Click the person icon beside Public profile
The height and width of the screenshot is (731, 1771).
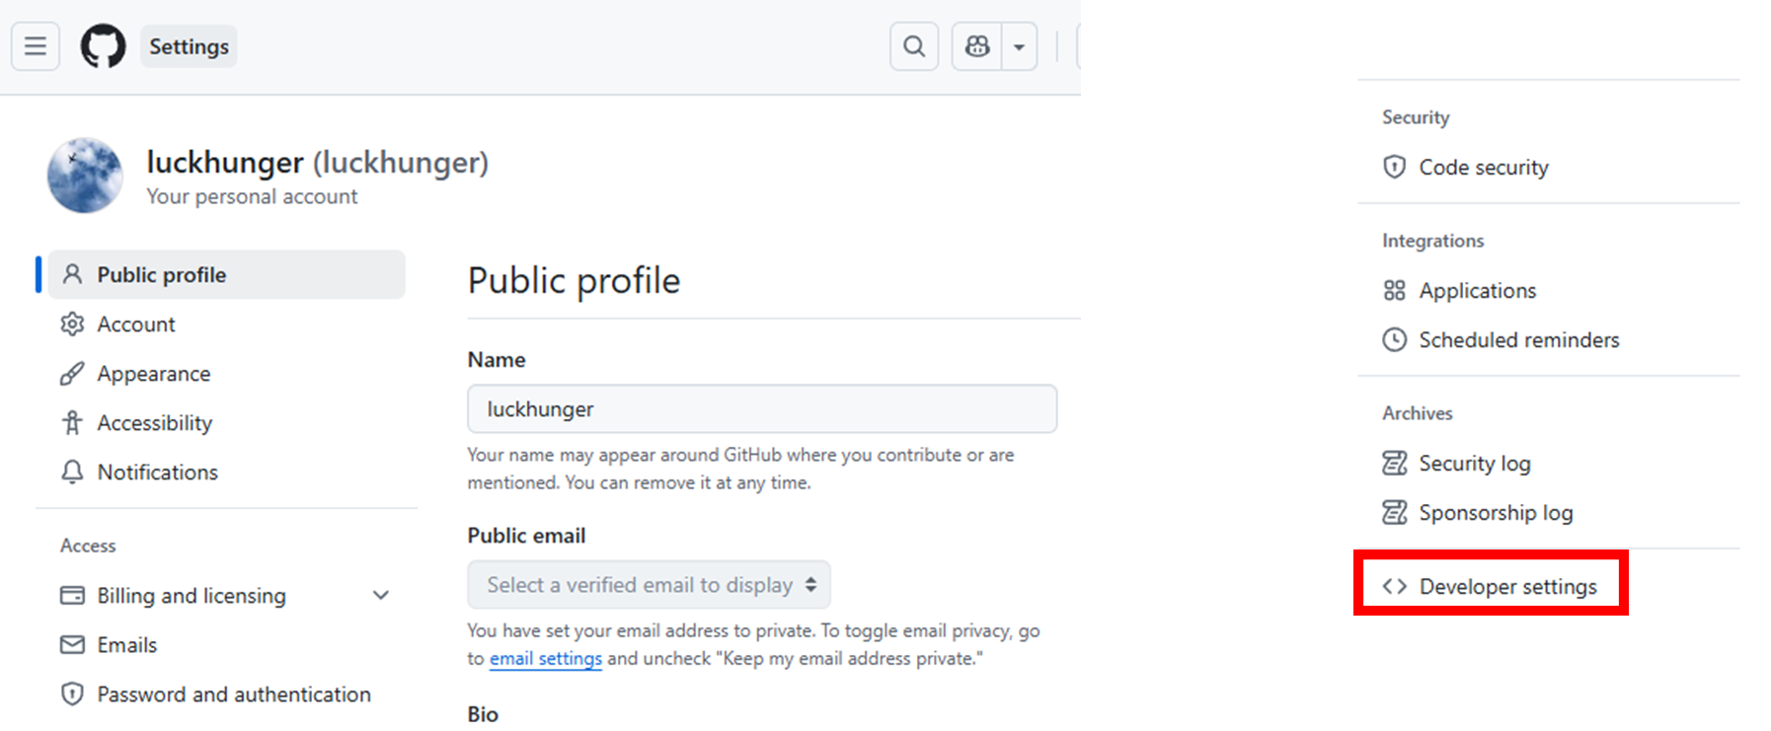(72, 274)
